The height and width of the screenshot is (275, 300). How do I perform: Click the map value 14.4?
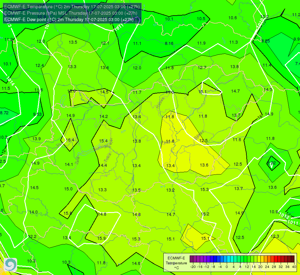click(103, 165)
